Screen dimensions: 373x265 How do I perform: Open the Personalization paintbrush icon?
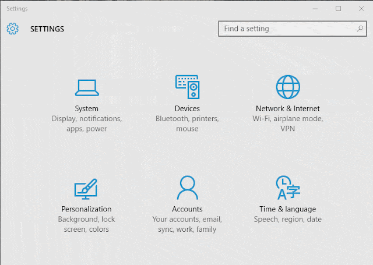pyautogui.click(x=86, y=189)
